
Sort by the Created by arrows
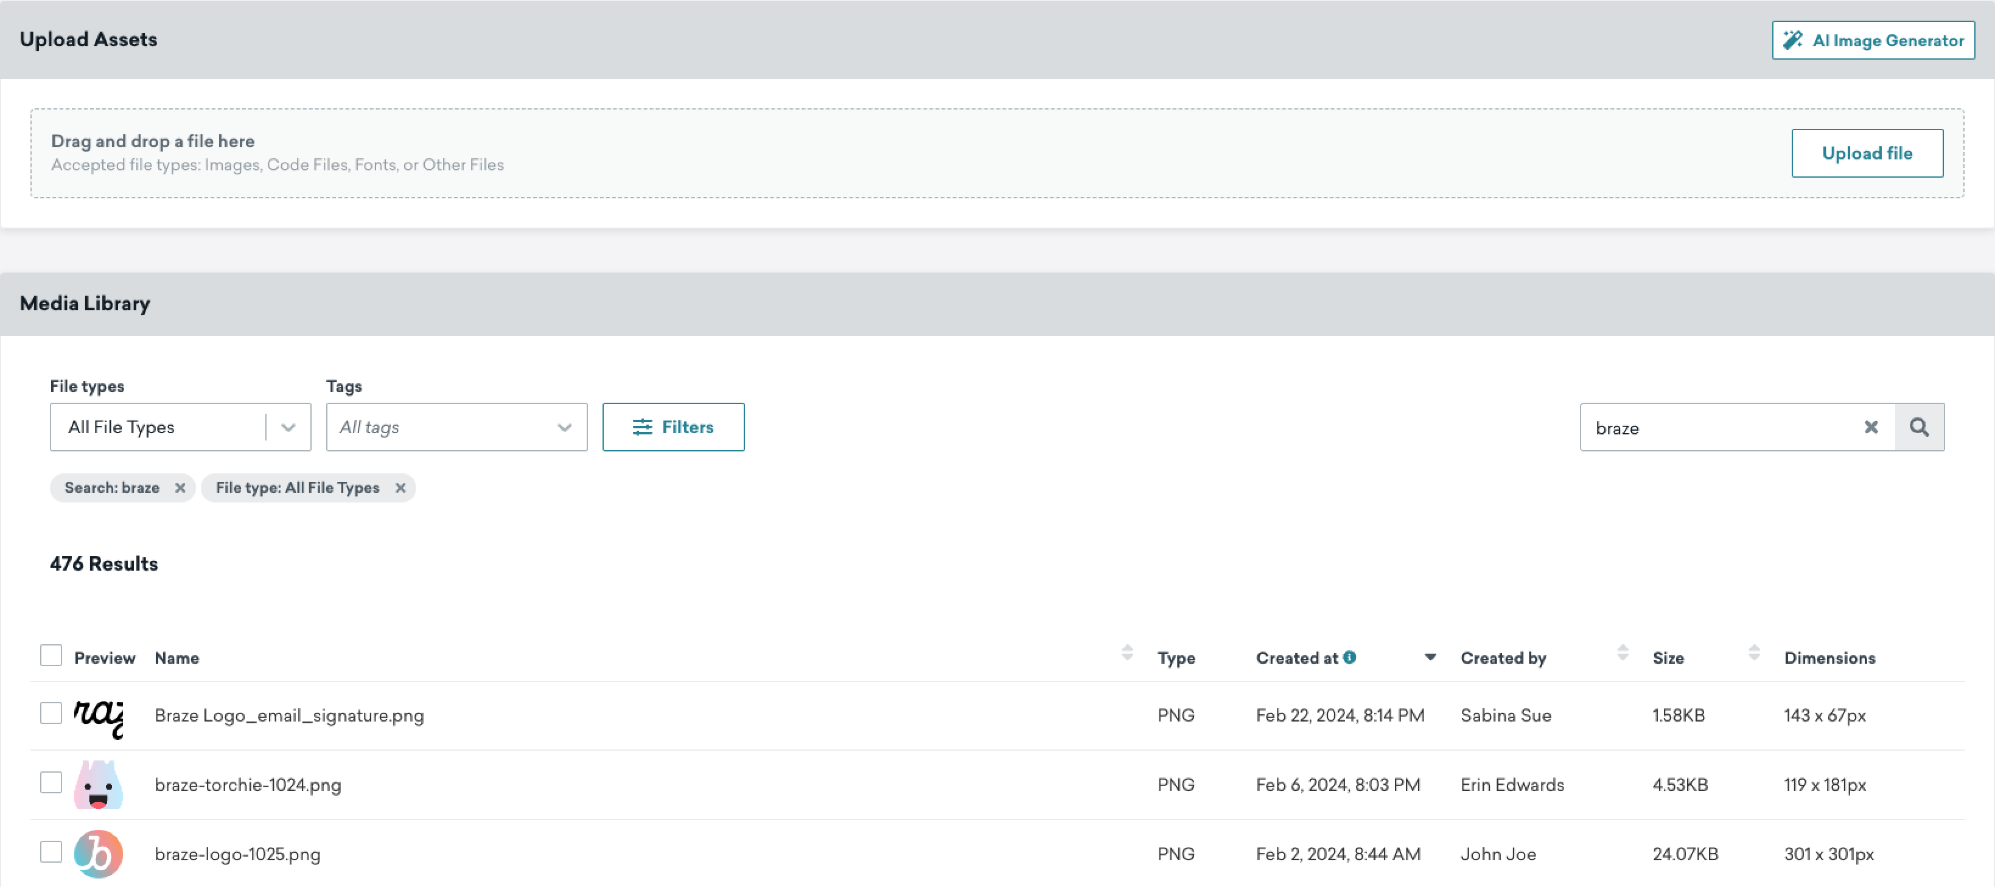(x=1623, y=653)
